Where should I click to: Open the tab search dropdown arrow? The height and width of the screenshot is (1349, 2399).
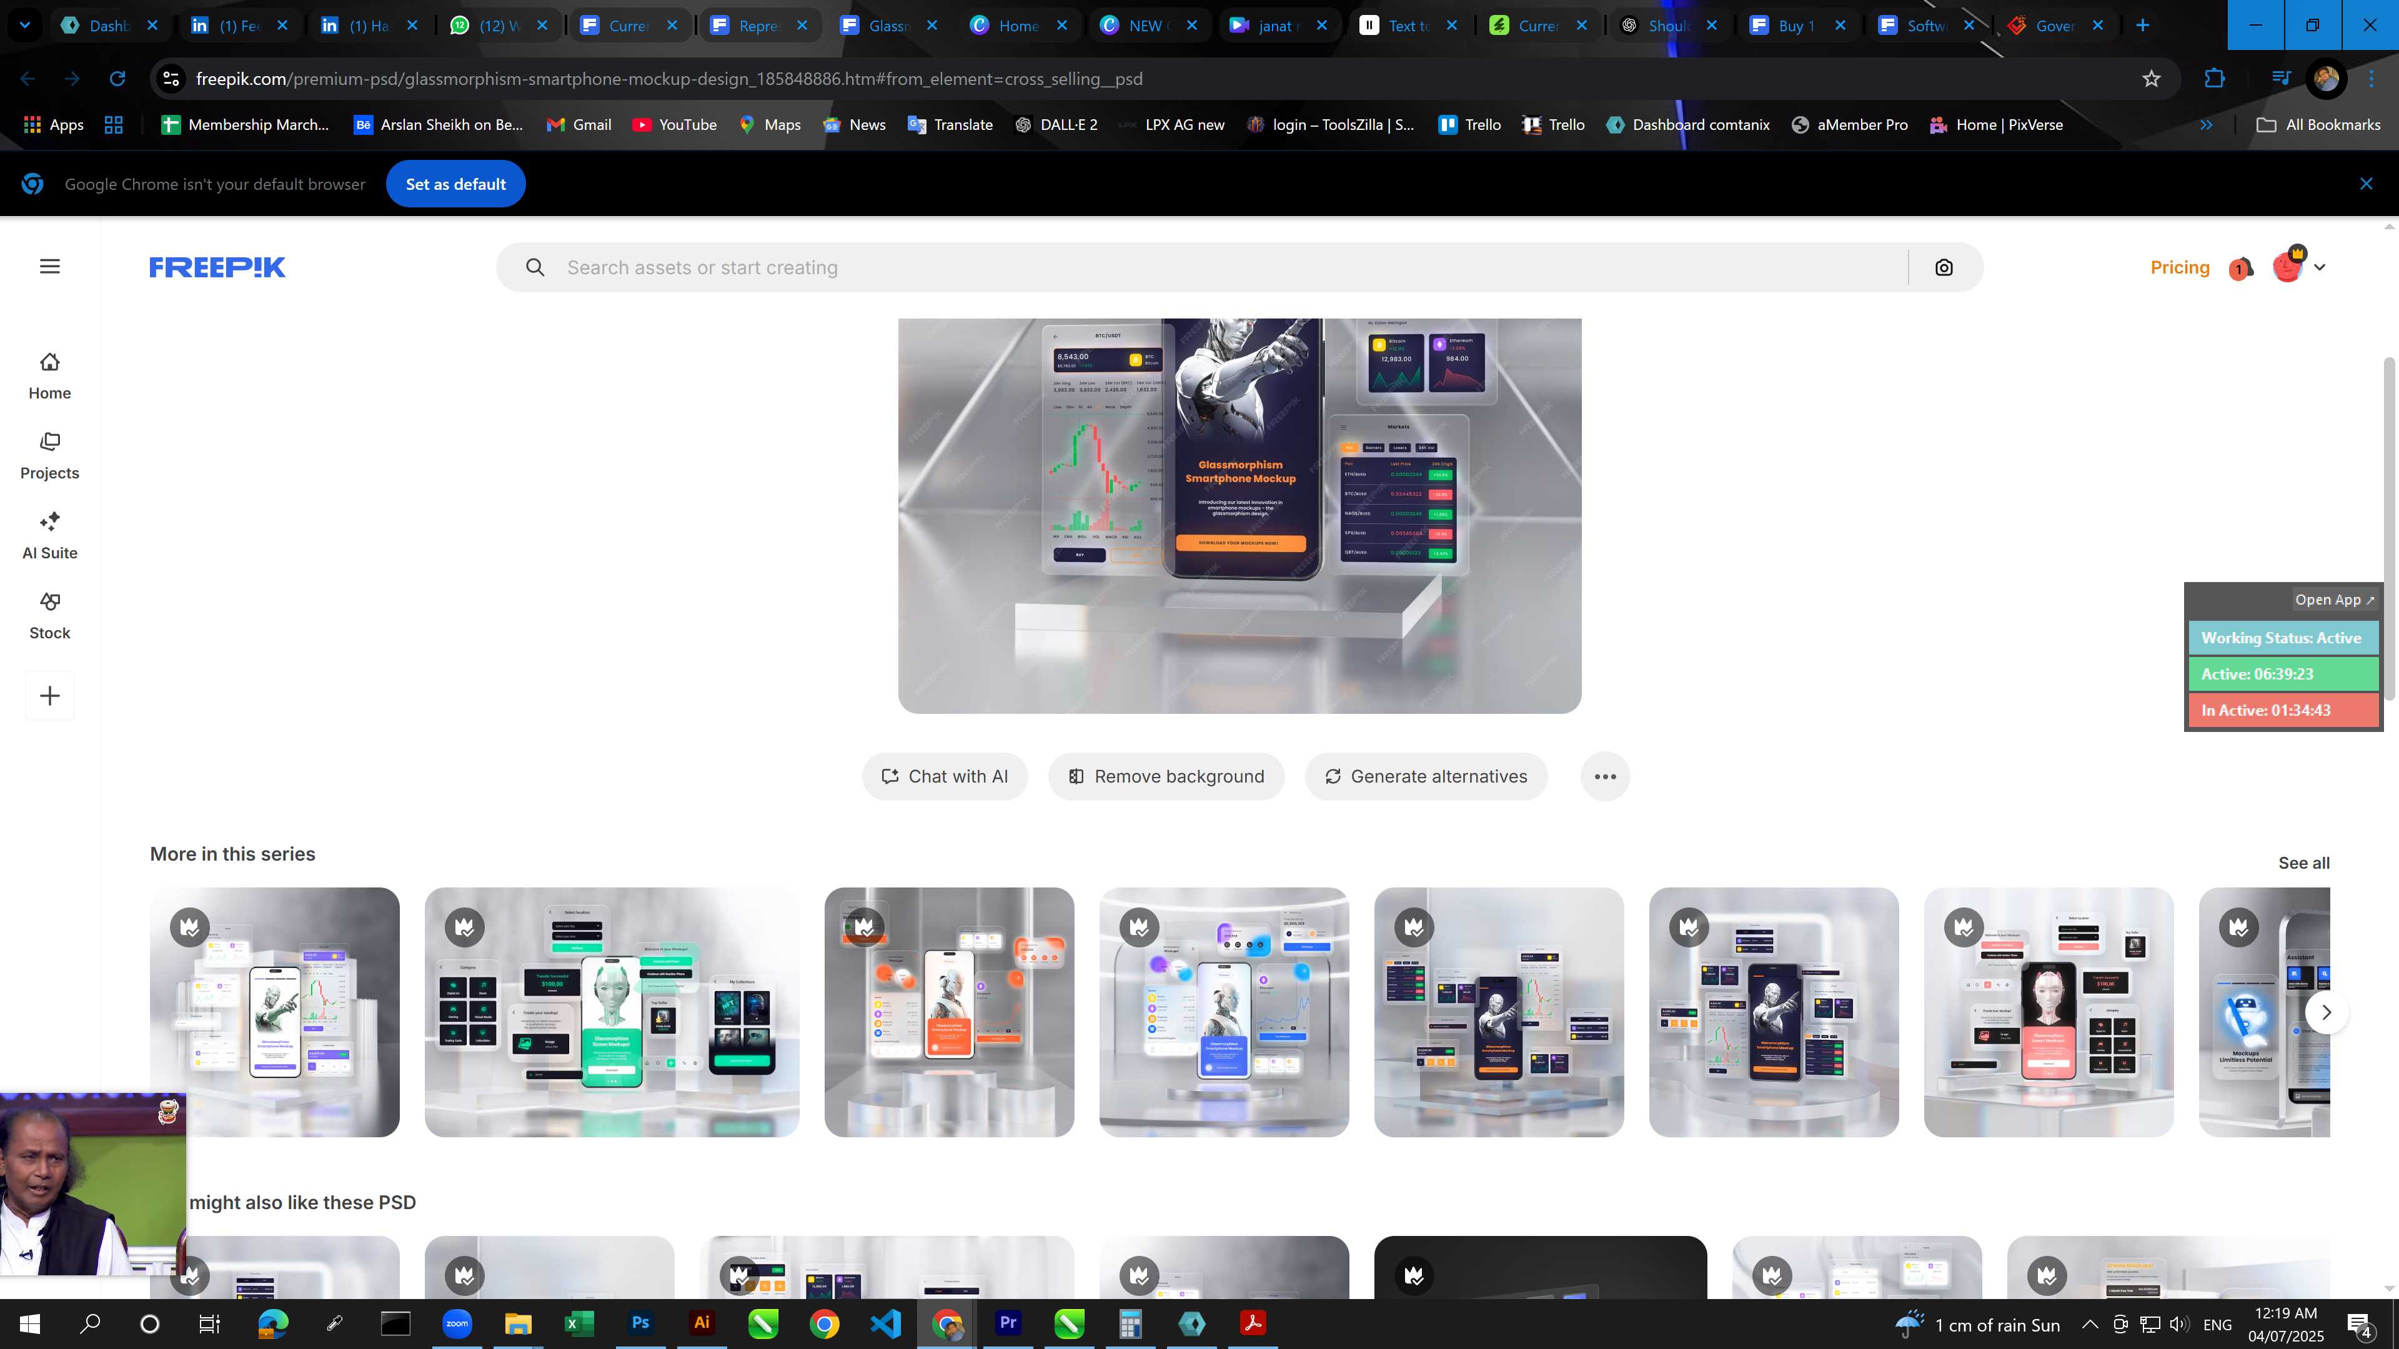(x=25, y=25)
